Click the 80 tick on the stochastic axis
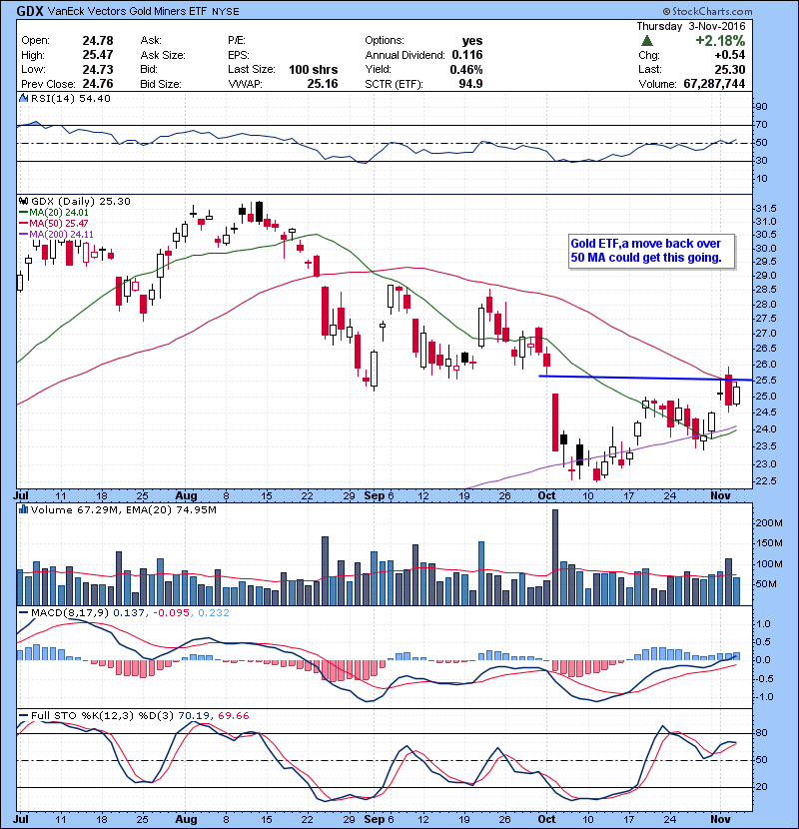This screenshot has width=799, height=829. (x=761, y=733)
